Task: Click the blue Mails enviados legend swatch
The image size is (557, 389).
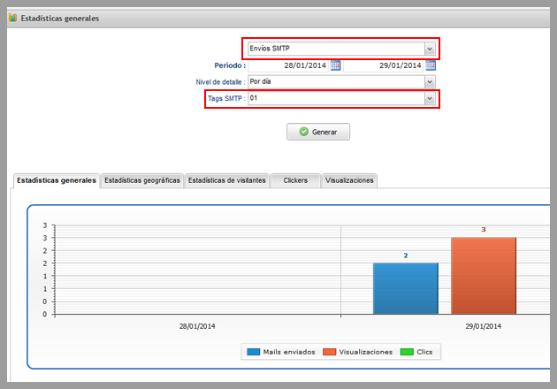Action: click(253, 352)
